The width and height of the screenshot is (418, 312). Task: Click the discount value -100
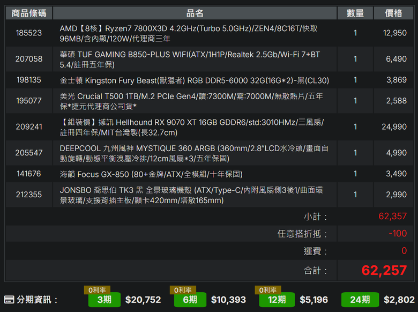pos(398,233)
